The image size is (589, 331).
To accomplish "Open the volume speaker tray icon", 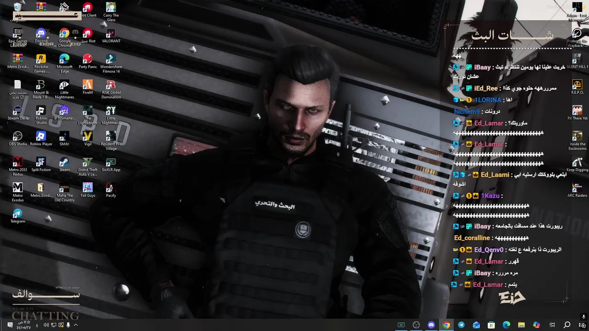I will tap(46, 325).
